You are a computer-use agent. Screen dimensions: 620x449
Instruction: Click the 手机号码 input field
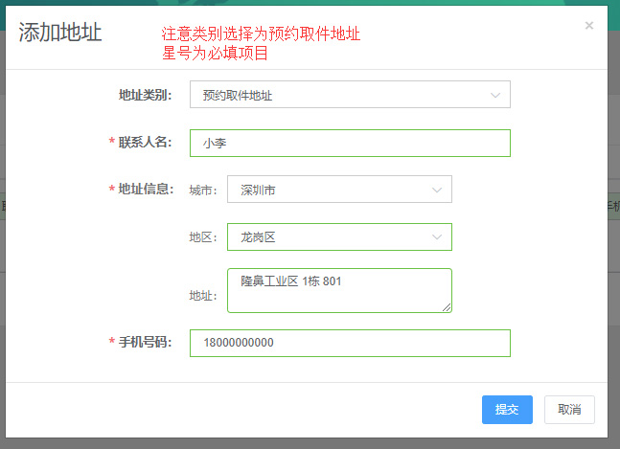coord(350,343)
